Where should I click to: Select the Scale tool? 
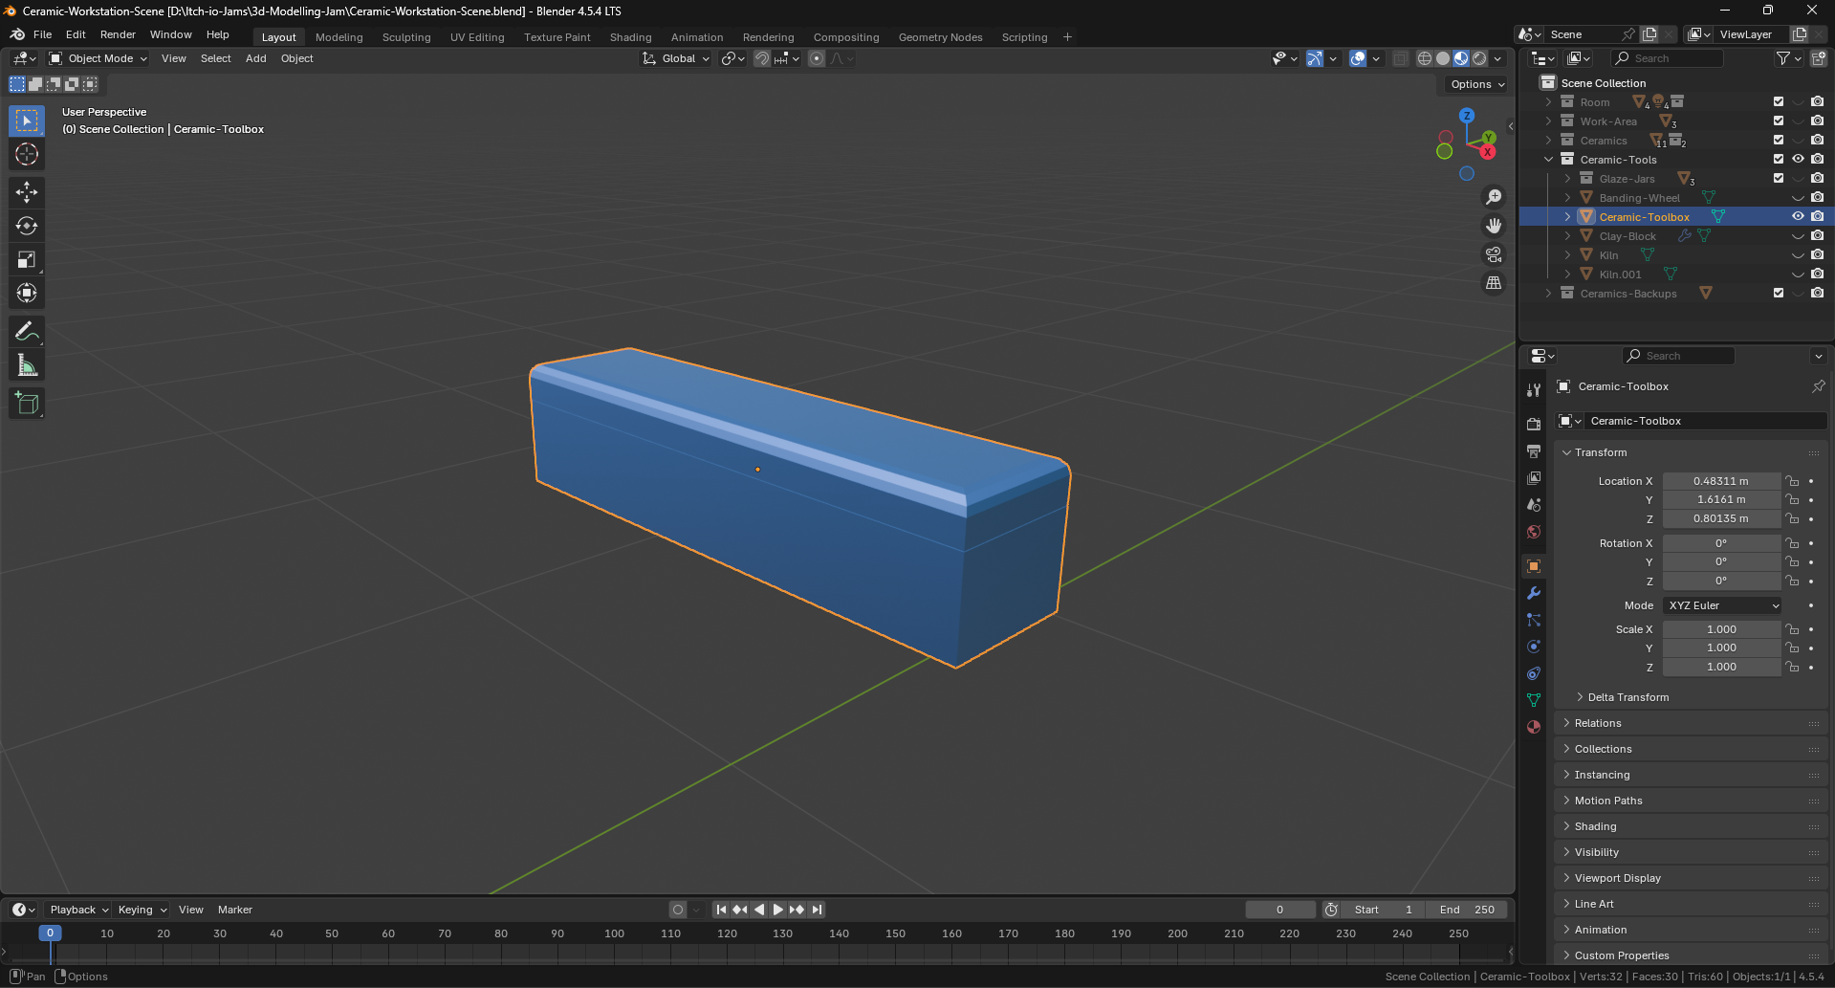[27, 259]
